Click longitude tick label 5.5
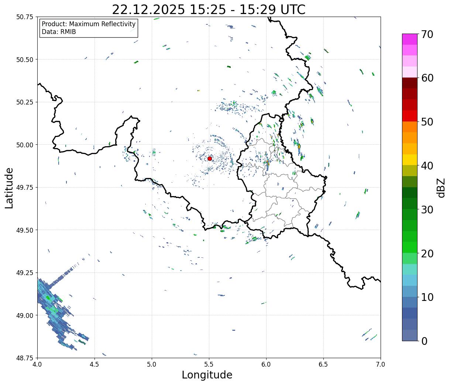The width and height of the screenshot is (450, 384). coord(209,364)
